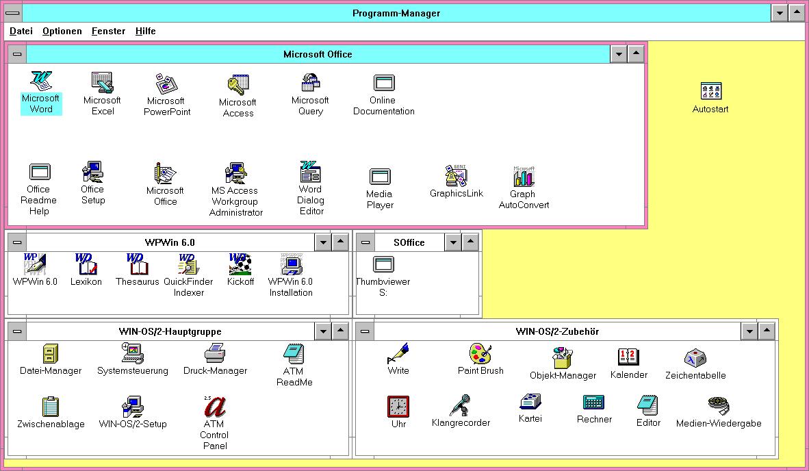Open the WIN-OS/2-Zubehör control menu box
This screenshot has width=809, height=471.
coord(365,331)
